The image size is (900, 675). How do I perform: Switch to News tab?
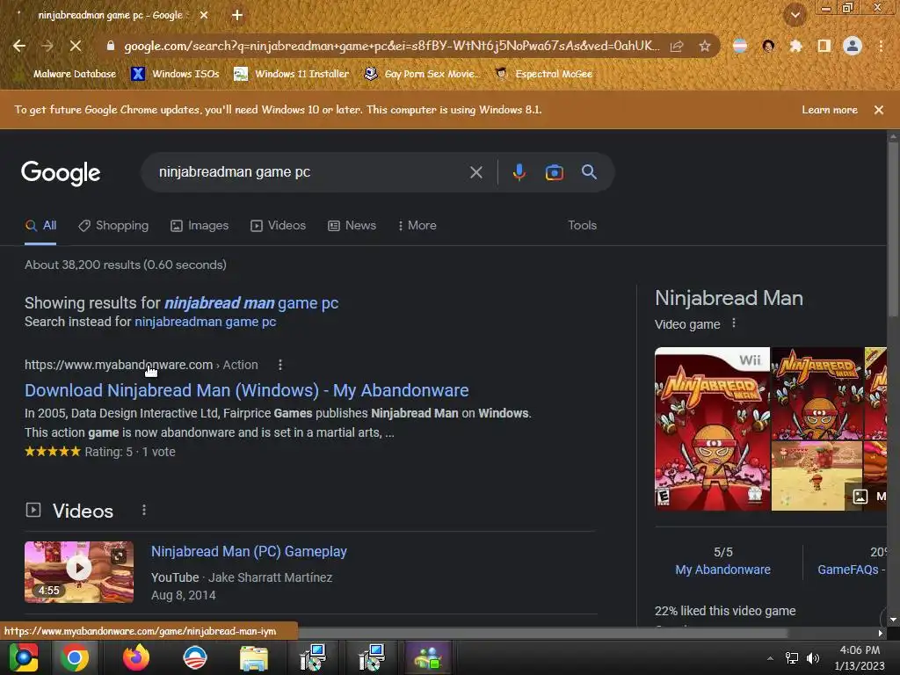coord(352,226)
